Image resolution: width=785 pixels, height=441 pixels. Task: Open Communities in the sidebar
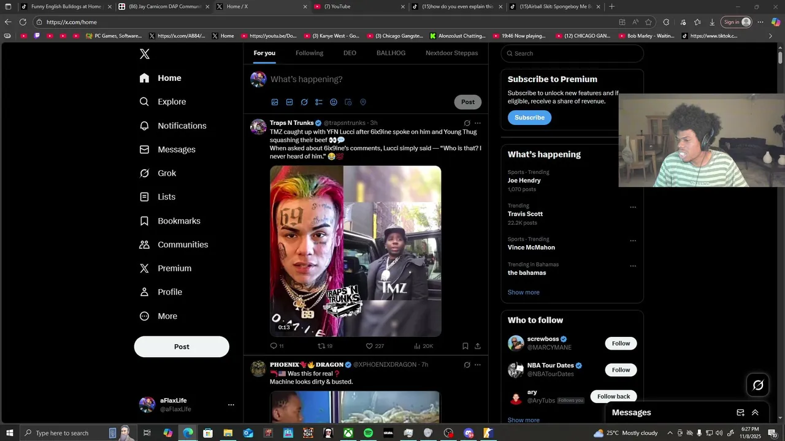pyautogui.click(x=174, y=244)
